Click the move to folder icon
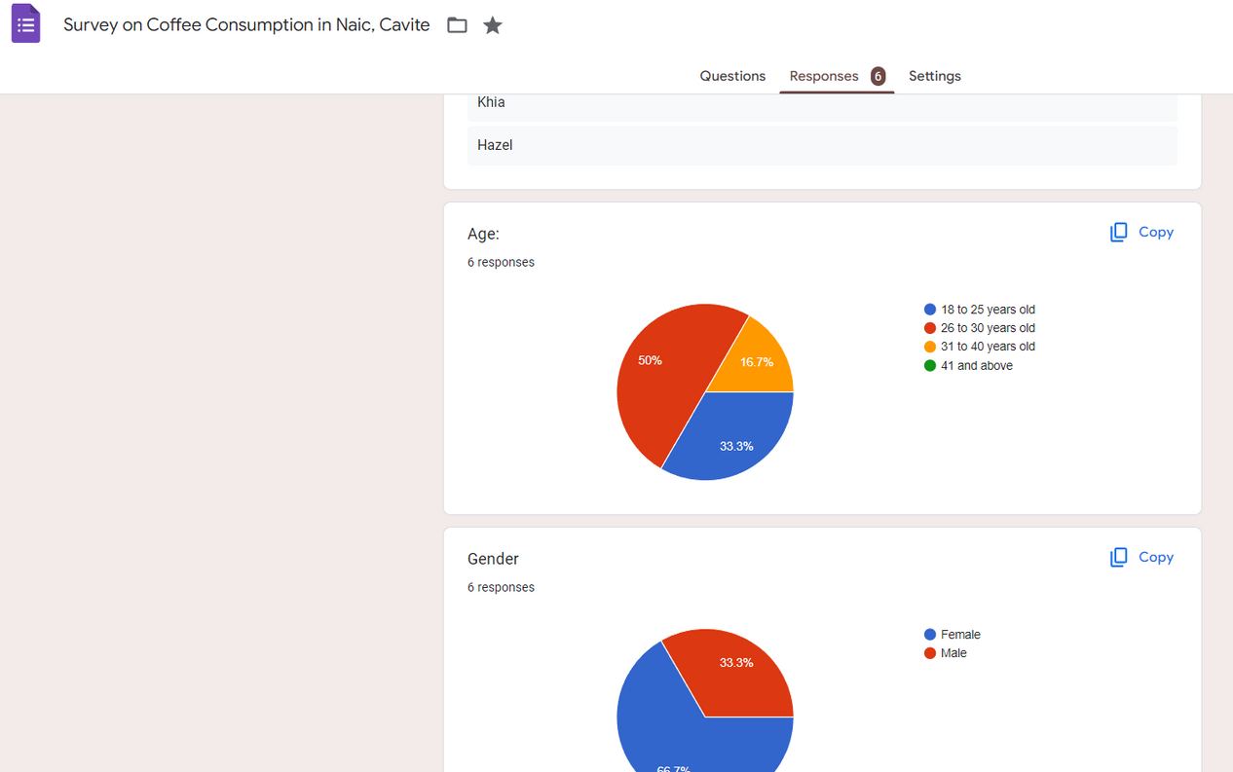The width and height of the screenshot is (1233, 772). pyautogui.click(x=457, y=25)
